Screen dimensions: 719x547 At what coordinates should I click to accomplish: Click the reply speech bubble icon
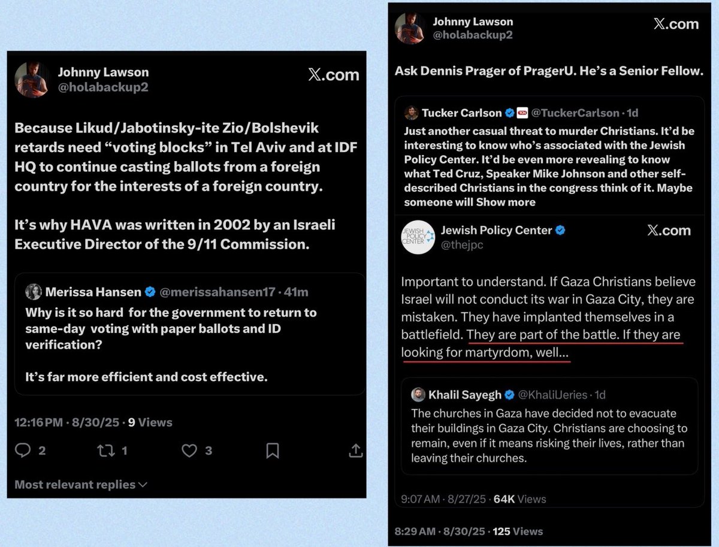(x=24, y=451)
